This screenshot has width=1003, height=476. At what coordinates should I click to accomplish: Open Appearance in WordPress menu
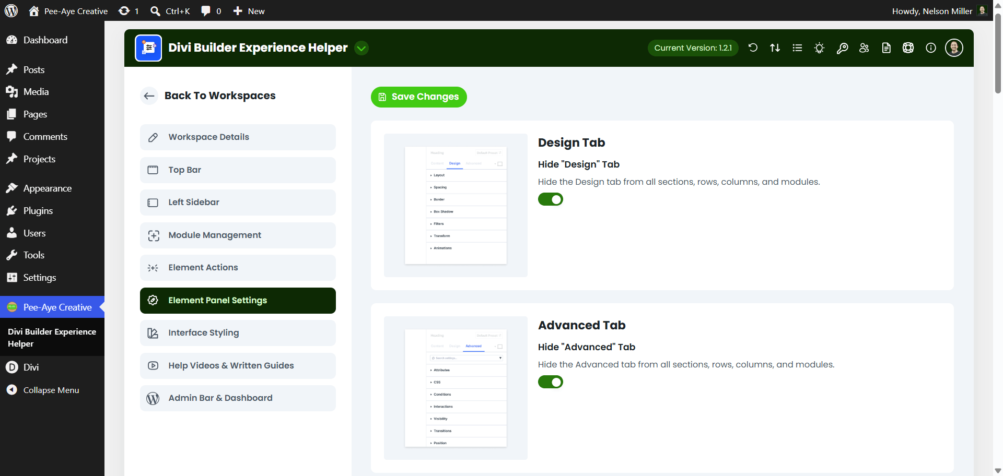pos(52,188)
